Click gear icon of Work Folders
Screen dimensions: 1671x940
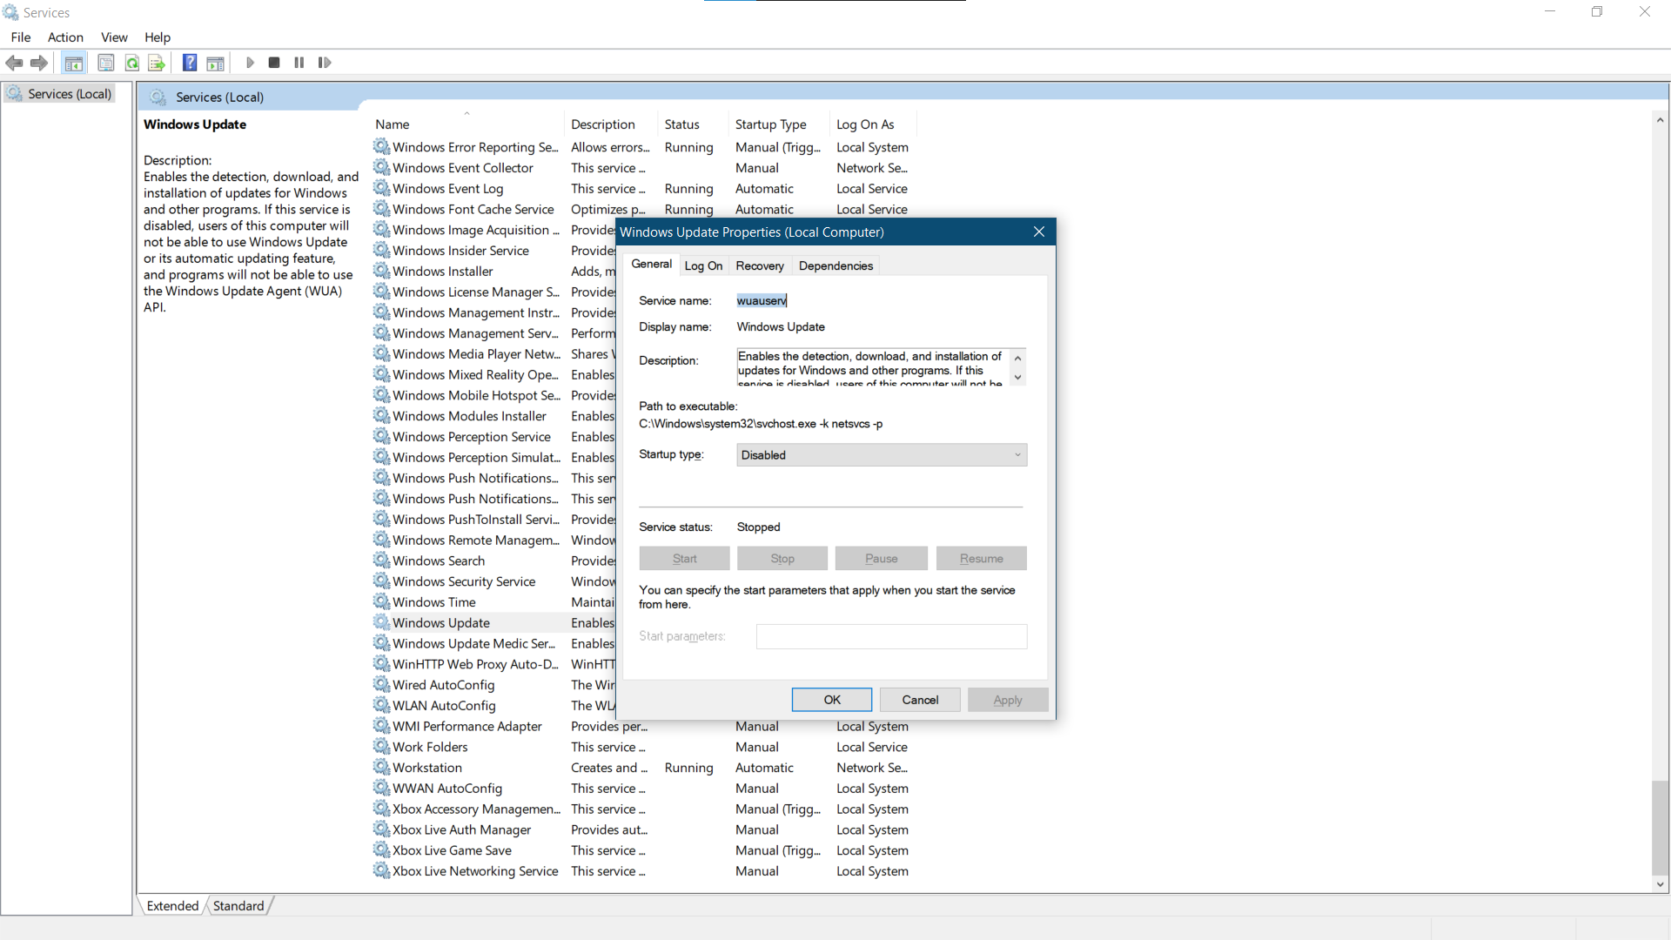coord(381,747)
